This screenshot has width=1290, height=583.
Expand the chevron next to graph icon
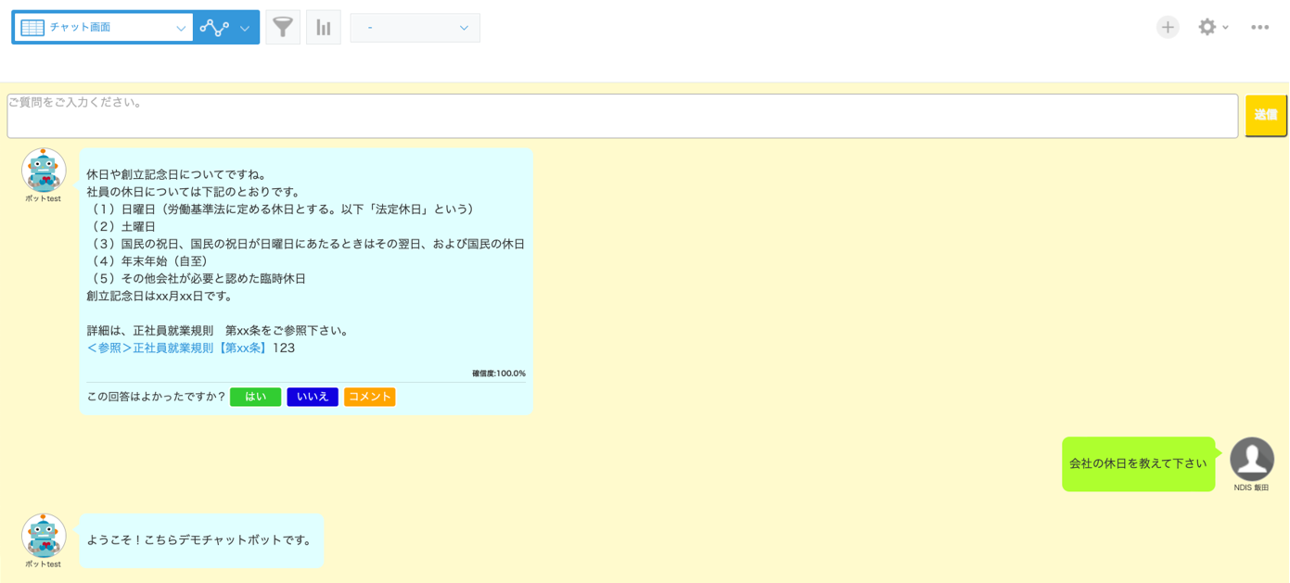pos(245,28)
